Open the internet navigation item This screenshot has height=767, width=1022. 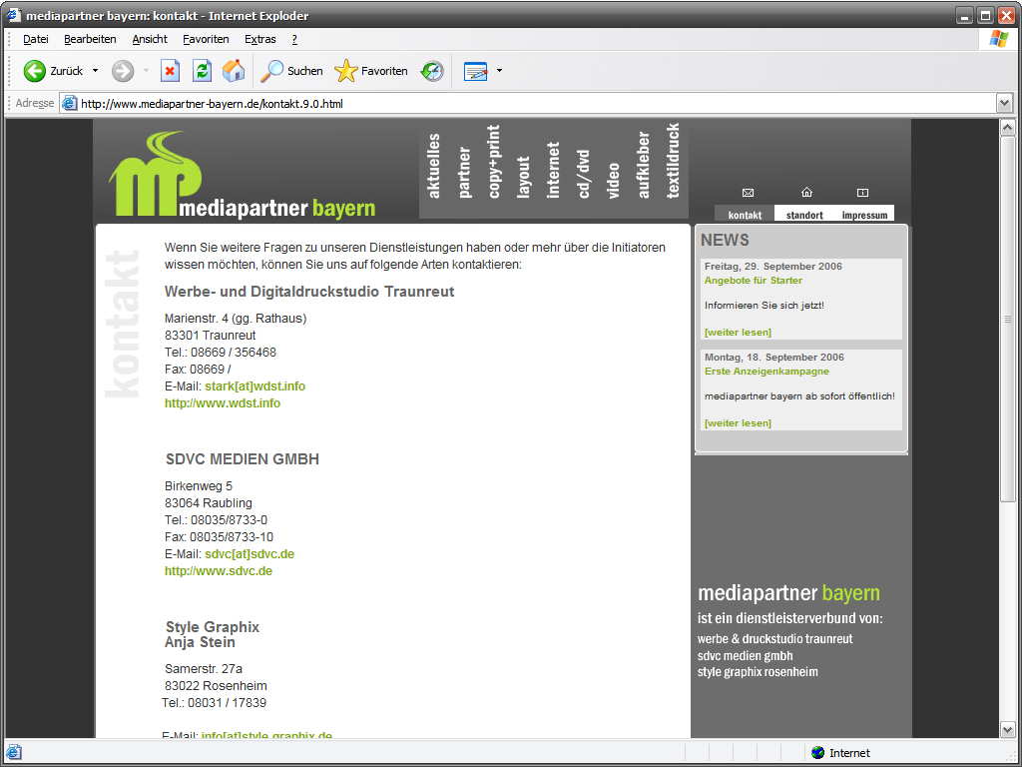click(x=553, y=170)
